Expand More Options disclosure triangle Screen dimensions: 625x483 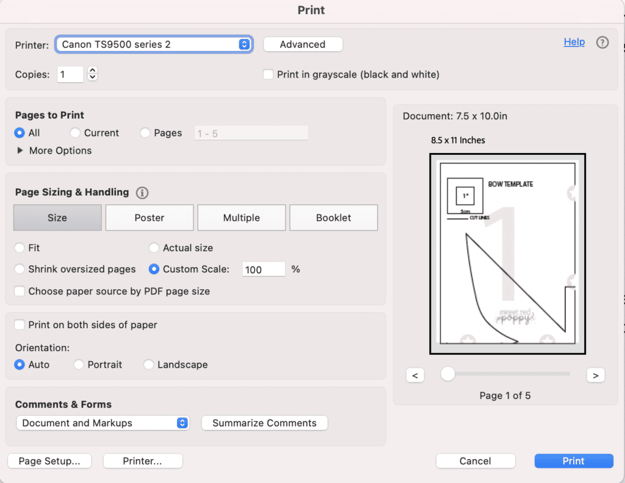[x=20, y=151]
